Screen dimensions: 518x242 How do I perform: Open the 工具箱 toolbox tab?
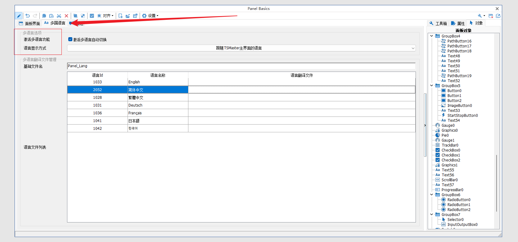(x=438, y=23)
